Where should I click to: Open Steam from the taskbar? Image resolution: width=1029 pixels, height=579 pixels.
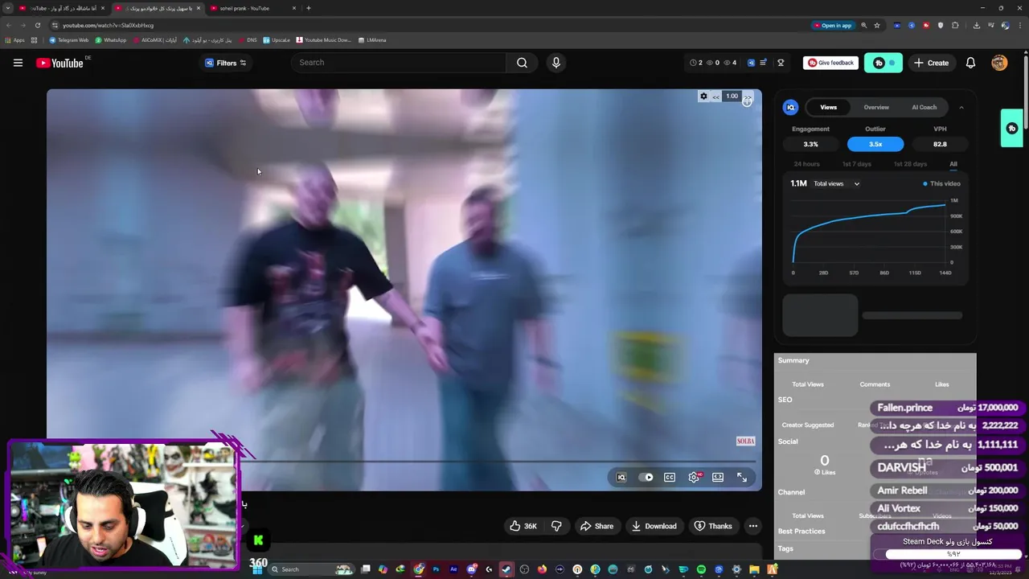506,569
